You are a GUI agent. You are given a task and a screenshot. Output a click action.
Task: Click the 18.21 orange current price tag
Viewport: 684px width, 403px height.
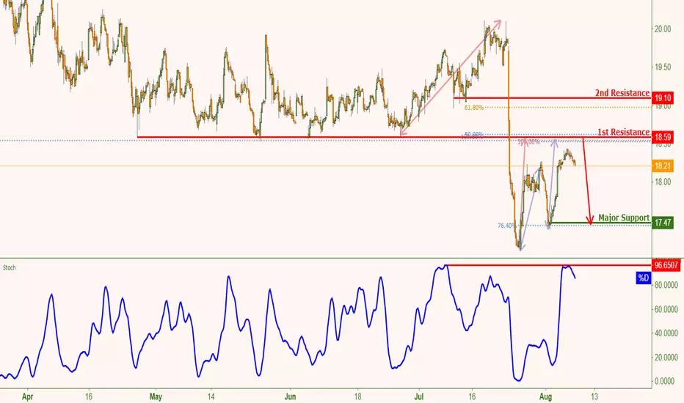(663, 166)
